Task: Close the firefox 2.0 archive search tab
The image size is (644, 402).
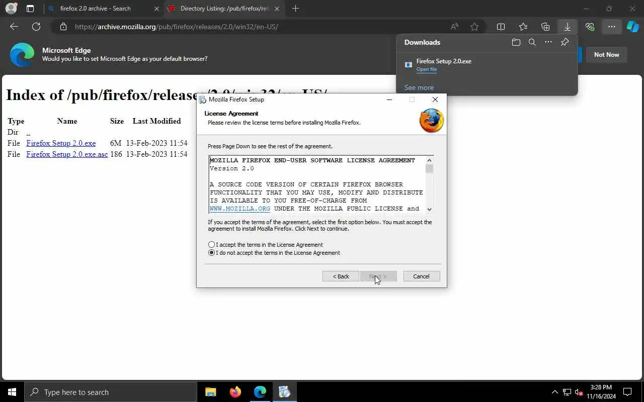Action: point(156,9)
